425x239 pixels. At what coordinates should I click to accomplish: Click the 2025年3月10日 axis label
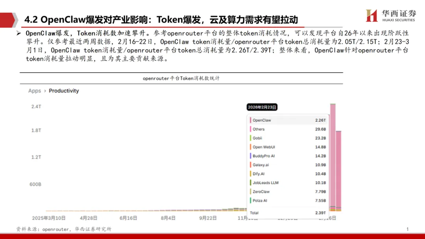pos(49,218)
